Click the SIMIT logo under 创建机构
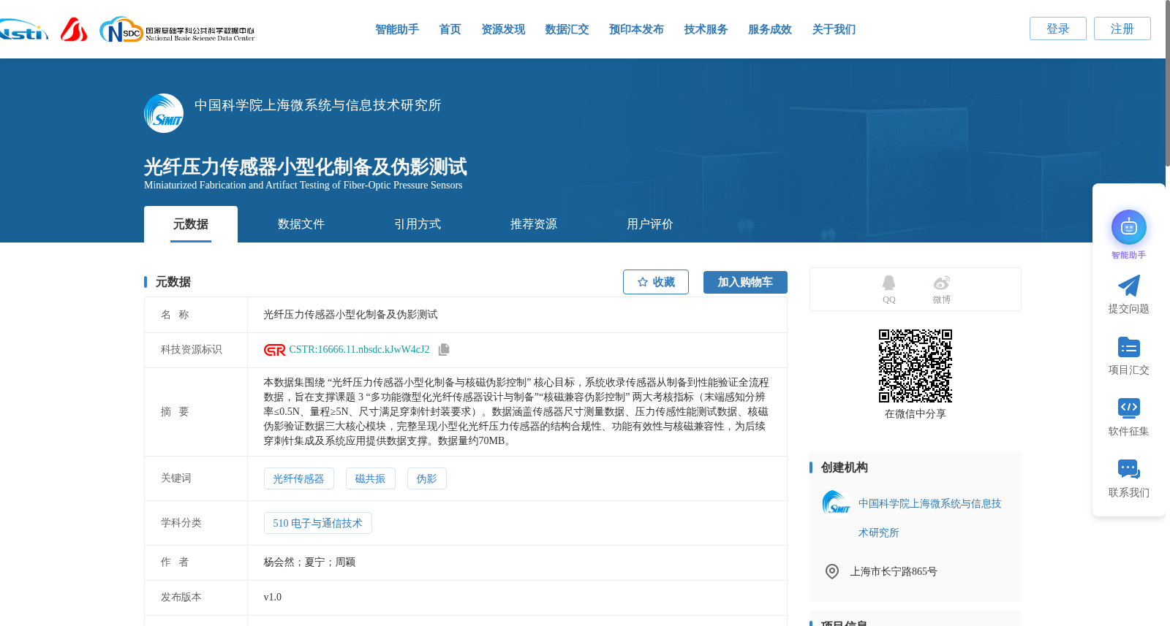This screenshot has height=626, width=1170. (836, 503)
